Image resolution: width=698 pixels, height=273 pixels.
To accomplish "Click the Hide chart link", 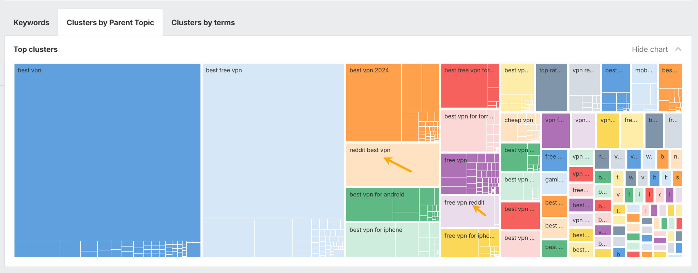I will (x=649, y=49).
